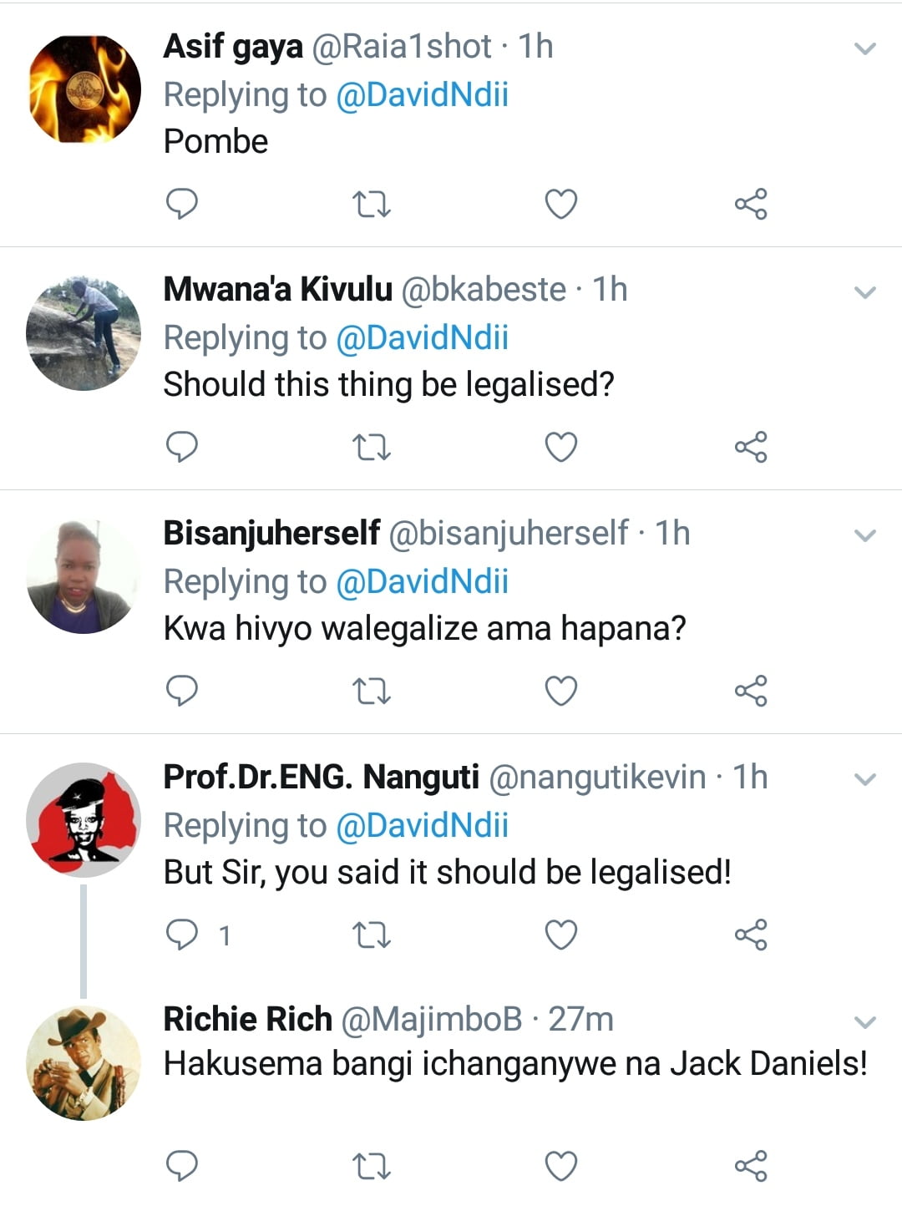The width and height of the screenshot is (902, 1206).
Task: Open options chevron on Asif gaya's tweet
Action: (x=865, y=48)
